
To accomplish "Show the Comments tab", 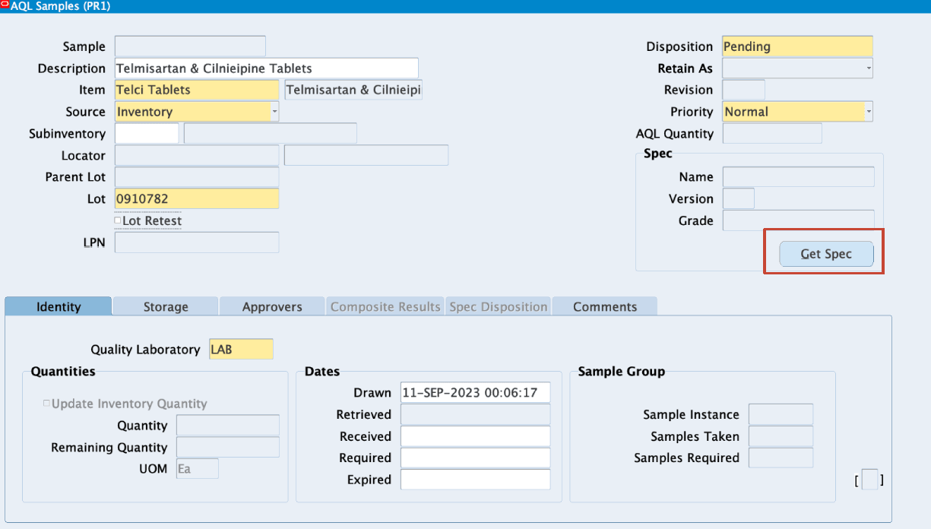I will tap(605, 306).
